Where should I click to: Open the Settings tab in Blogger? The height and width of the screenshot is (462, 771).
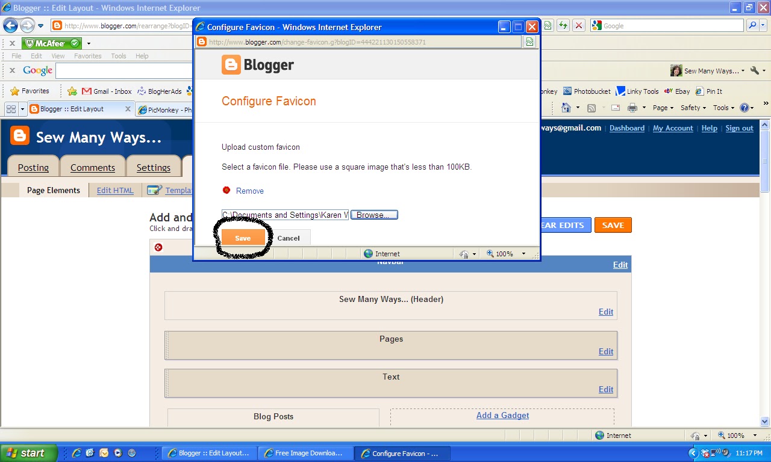point(154,167)
